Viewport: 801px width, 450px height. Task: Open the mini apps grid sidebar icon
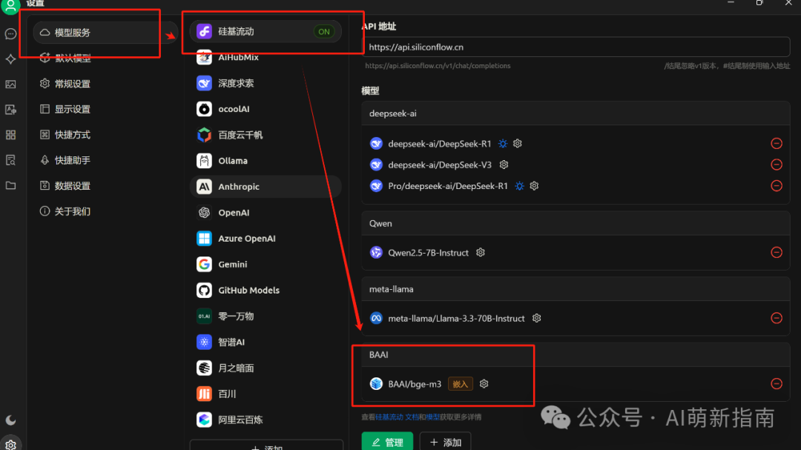pos(10,135)
